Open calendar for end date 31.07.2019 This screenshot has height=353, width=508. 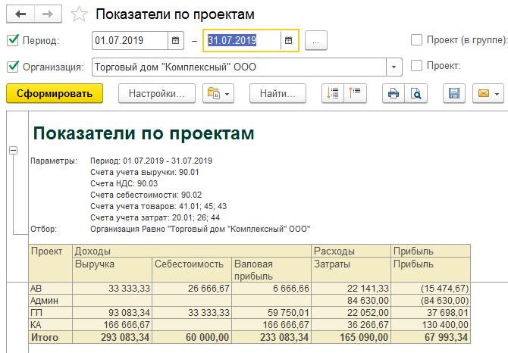click(288, 40)
